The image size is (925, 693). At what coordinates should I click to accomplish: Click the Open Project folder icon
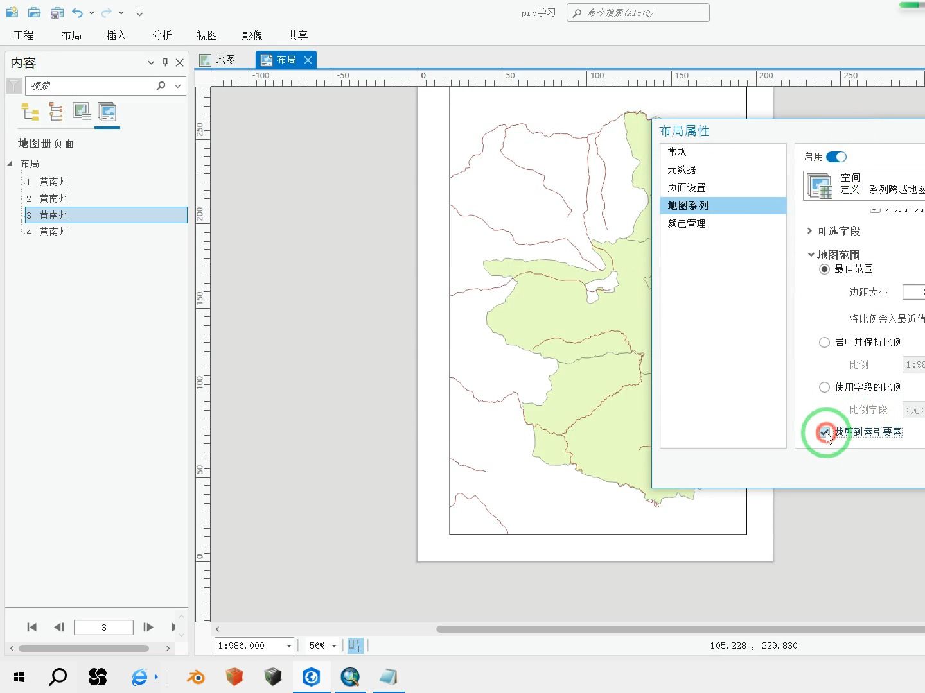(34, 12)
